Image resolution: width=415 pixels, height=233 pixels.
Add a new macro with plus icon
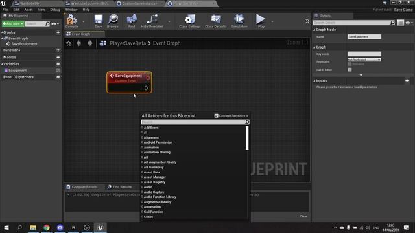[58, 57]
